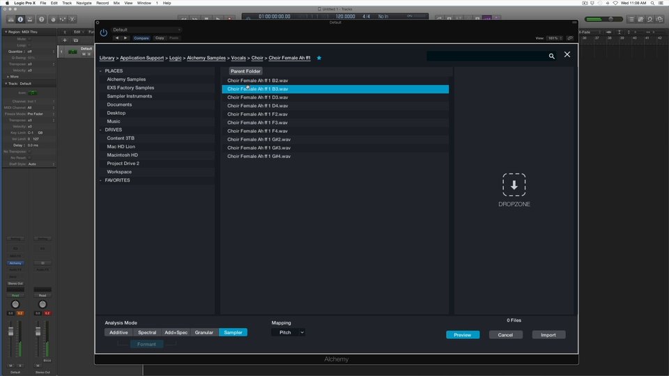Screen dimensions: 669x376
Task: Select EXS Factory Samples place
Action: [130, 88]
